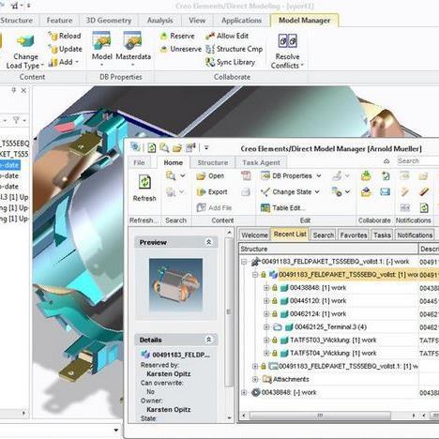Open search dropdown arrow in Search group
Screen dimensions: 439x439
(x=183, y=175)
